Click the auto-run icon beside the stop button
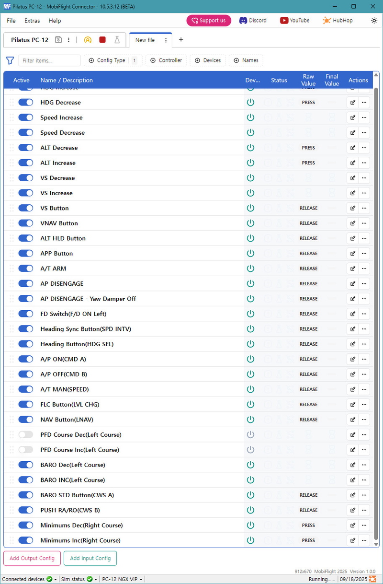The width and height of the screenshot is (383, 584). [88, 40]
